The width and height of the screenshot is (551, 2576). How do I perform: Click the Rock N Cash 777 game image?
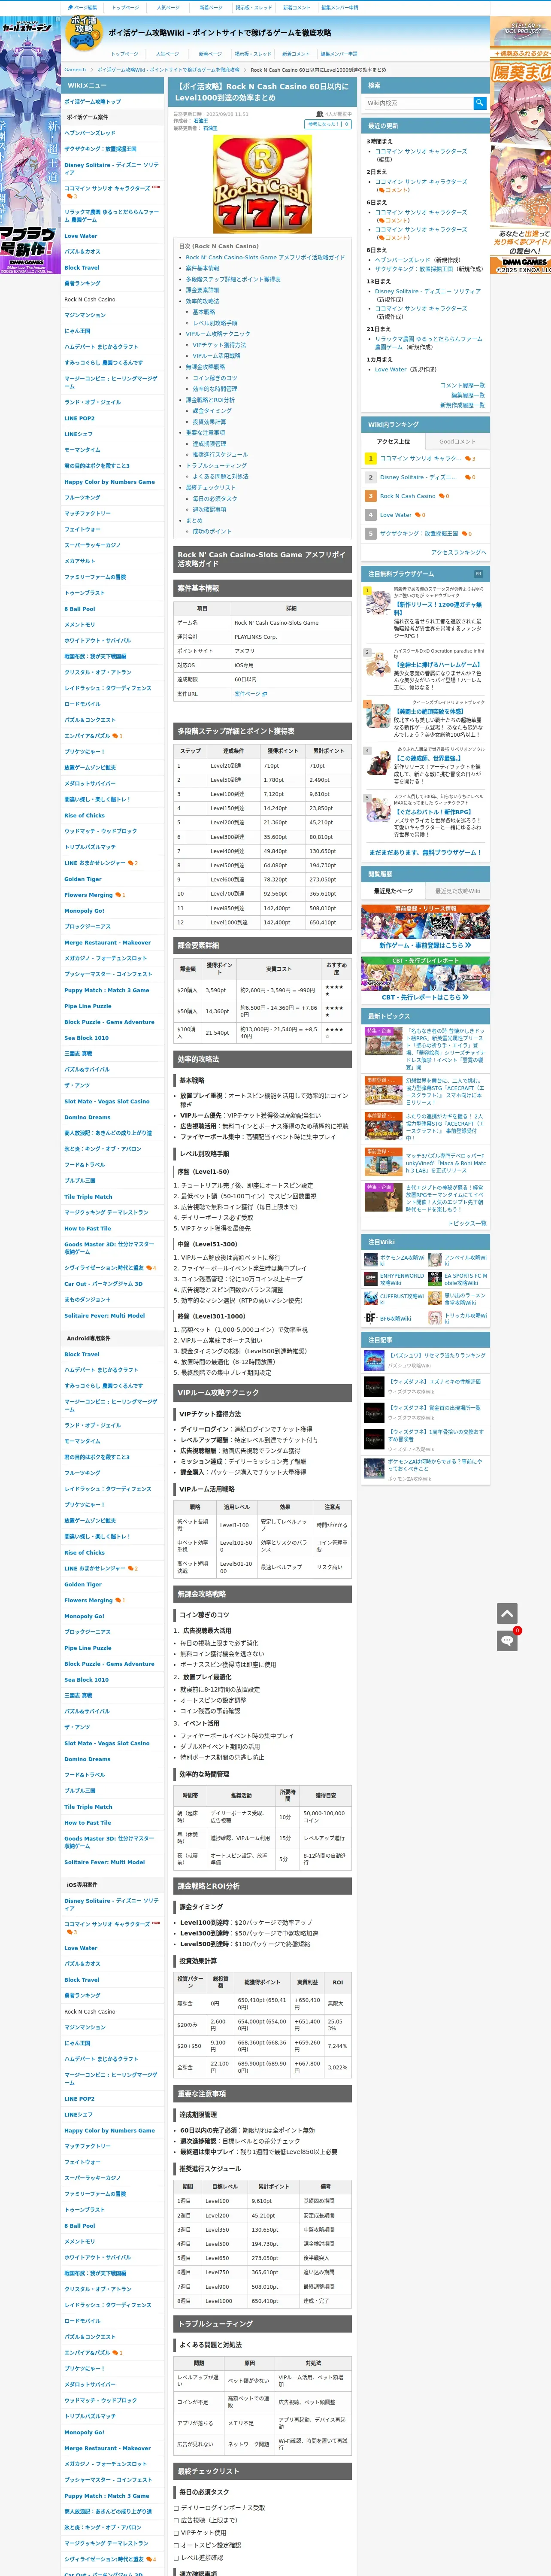(x=262, y=185)
